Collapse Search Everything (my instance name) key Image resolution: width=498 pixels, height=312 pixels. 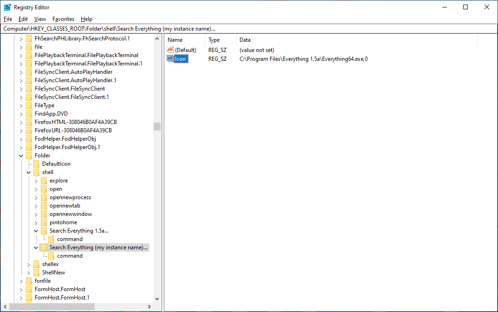coord(36,247)
